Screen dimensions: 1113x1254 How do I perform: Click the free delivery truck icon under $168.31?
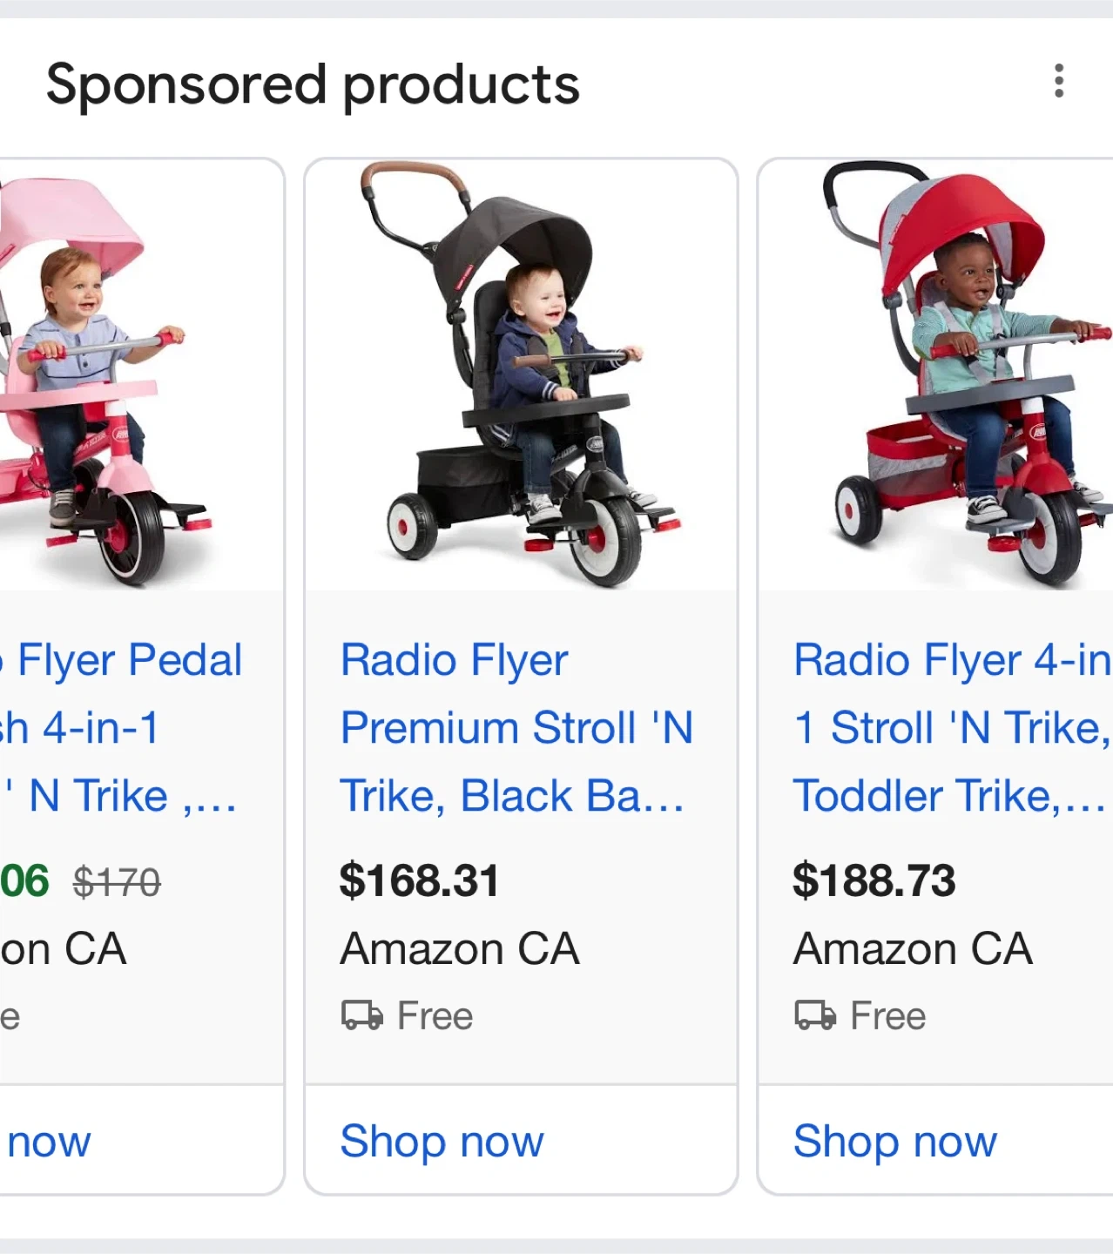click(x=361, y=1015)
